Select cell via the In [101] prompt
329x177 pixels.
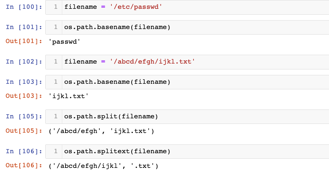click(x=24, y=27)
